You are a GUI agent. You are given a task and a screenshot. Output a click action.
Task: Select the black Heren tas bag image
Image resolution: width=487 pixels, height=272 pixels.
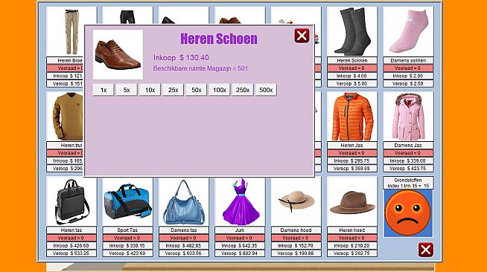[x=71, y=201]
